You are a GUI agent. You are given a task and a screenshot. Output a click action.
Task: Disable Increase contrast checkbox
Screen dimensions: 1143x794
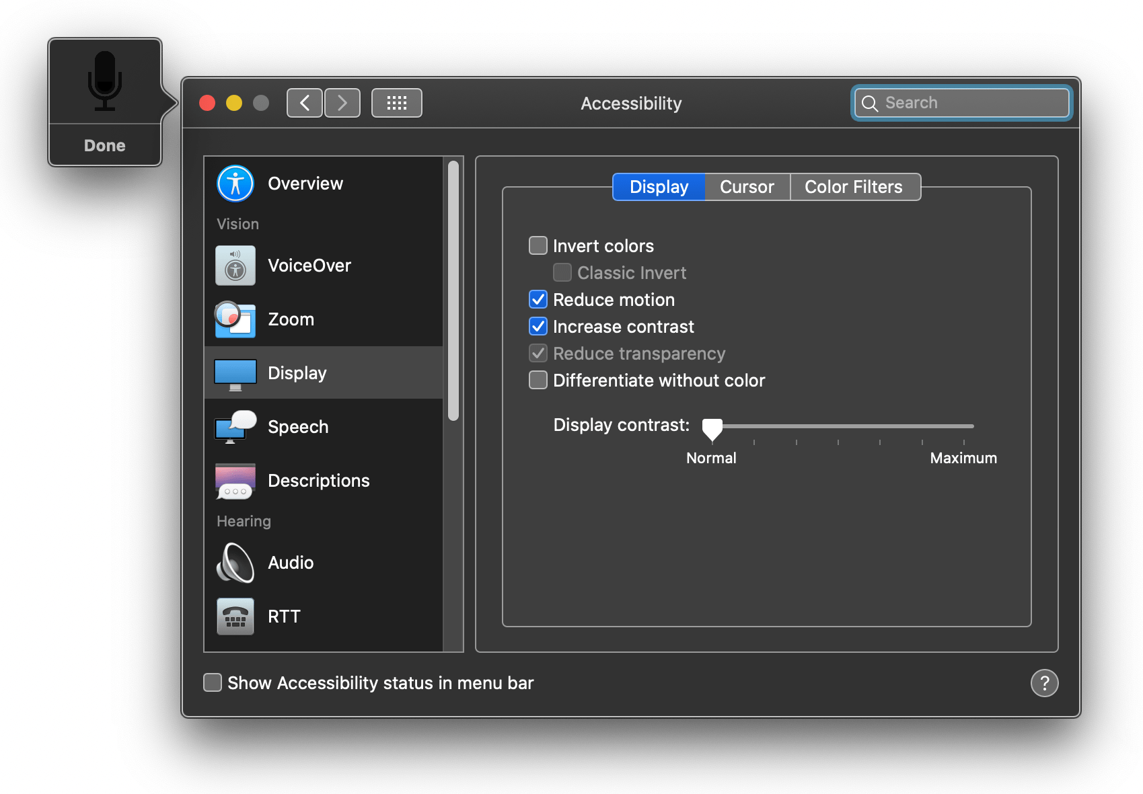(538, 326)
